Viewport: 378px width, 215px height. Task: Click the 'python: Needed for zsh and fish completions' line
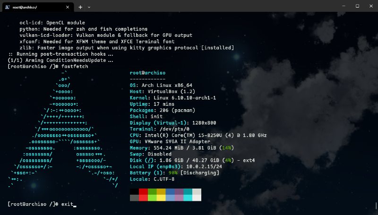(84, 29)
